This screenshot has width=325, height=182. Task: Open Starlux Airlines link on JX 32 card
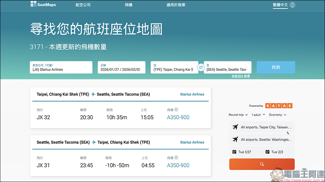(192, 94)
